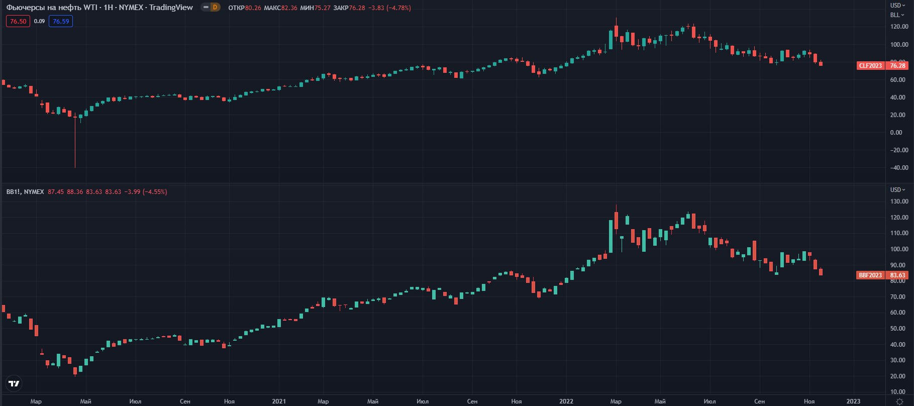Screen dimensions: 914x406
Task: Click the −40.00 level on top price scale
Action: [x=898, y=168]
